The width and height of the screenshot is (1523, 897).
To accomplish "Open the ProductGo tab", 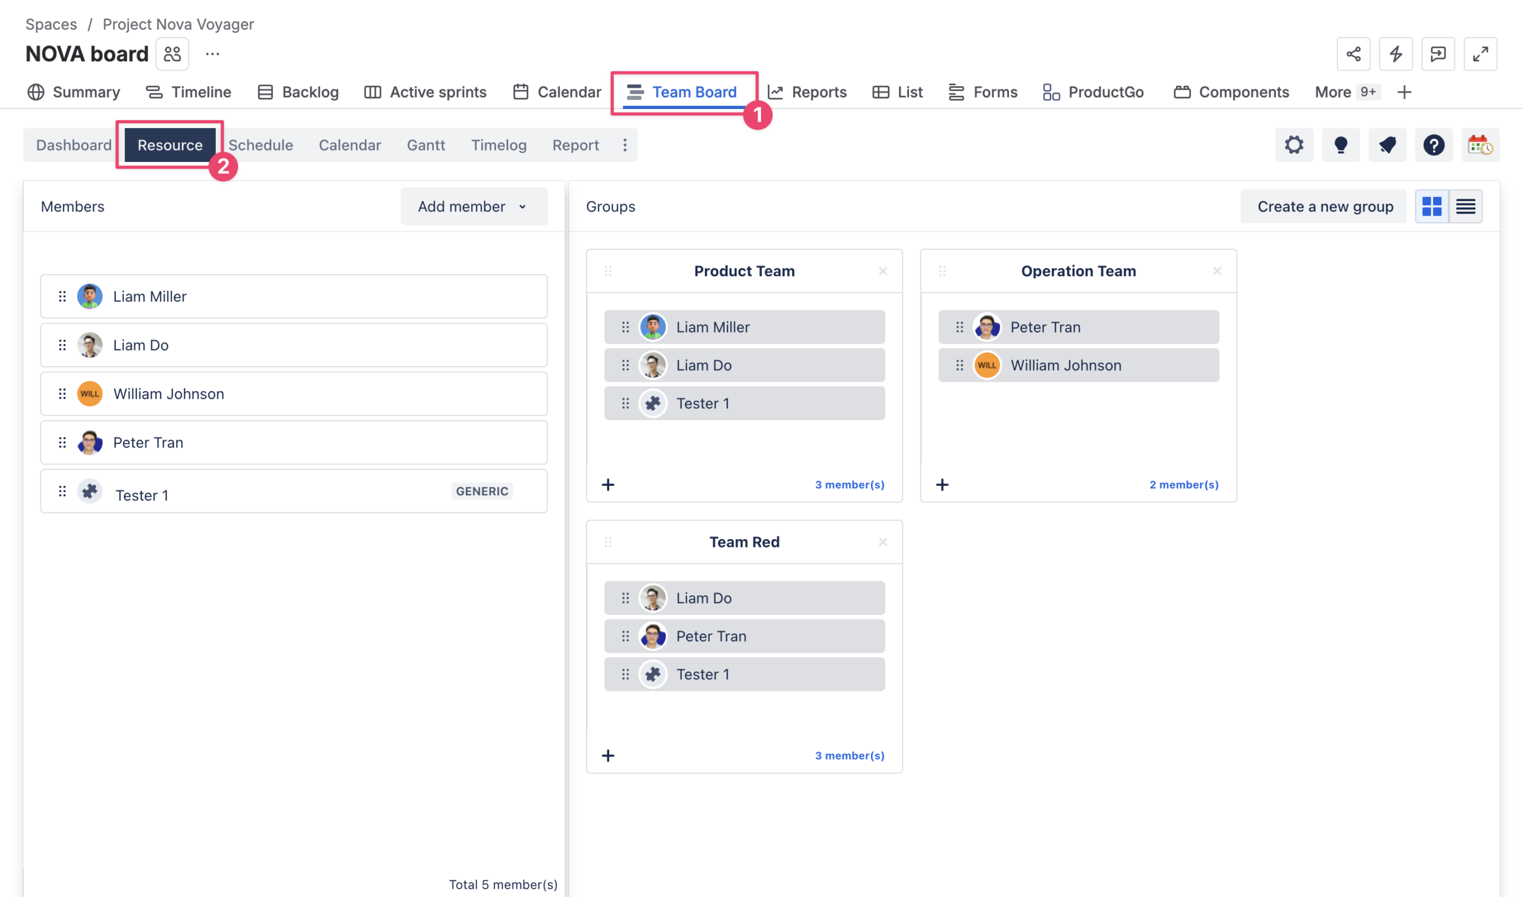I will [1093, 92].
